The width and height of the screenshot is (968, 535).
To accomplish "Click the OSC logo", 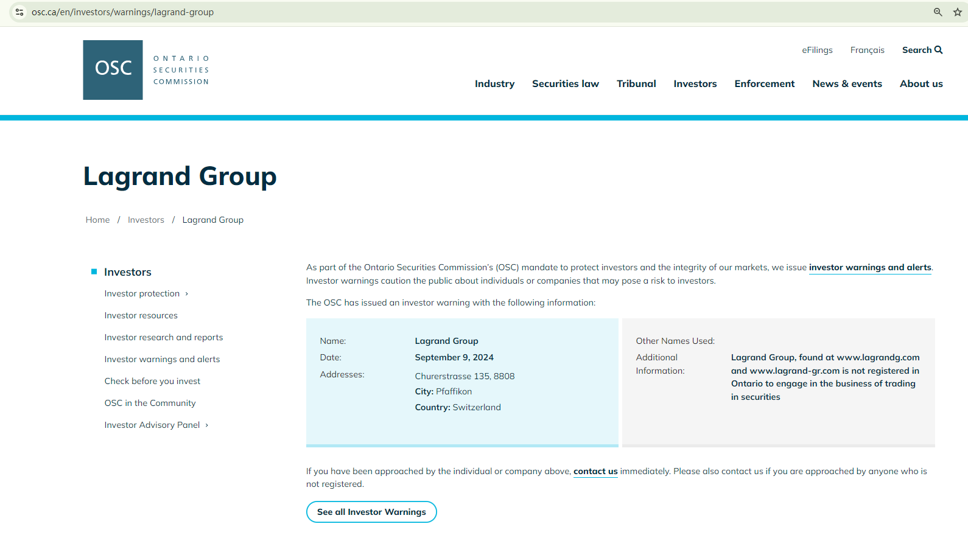I will click(113, 70).
